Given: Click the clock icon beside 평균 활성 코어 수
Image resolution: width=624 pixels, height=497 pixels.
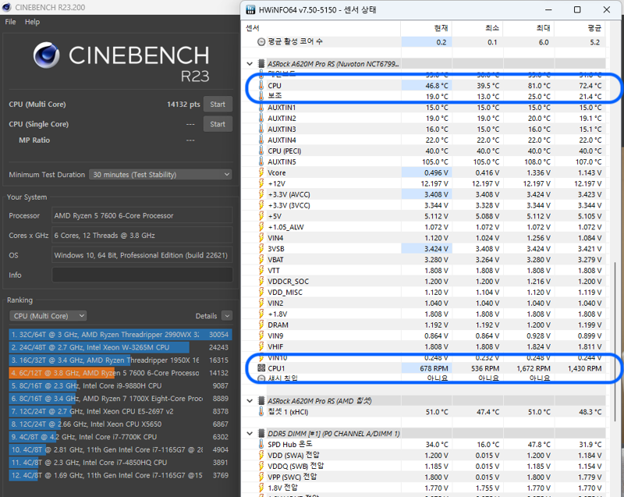Looking at the screenshot, I should pyautogui.click(x=261, y=42).
